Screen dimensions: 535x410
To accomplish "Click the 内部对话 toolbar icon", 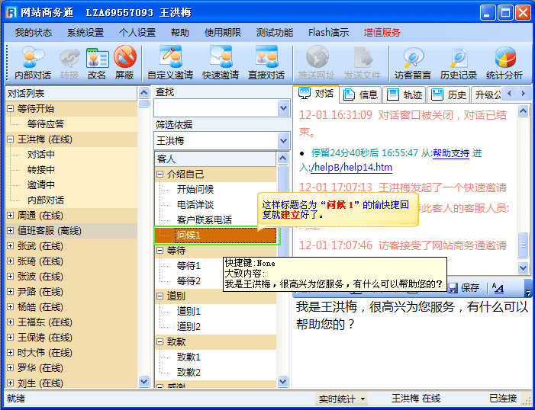I will click(x=33, y=62).
